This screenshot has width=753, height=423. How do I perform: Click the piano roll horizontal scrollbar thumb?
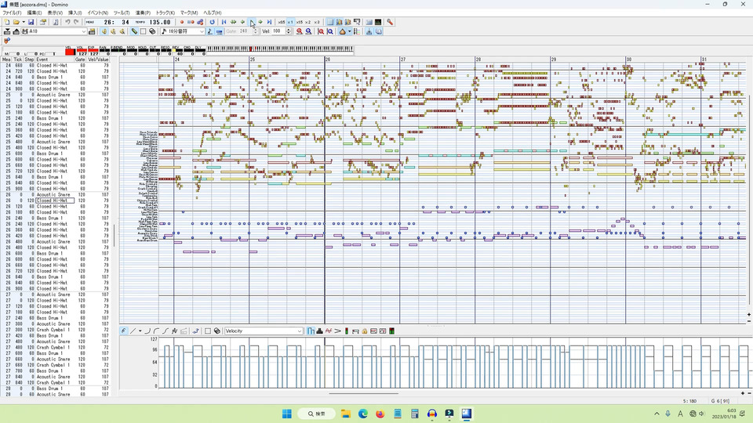click(363, 394)
